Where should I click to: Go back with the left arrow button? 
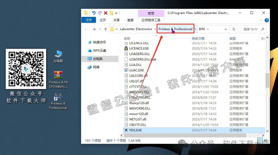click(x=86, y=29)
